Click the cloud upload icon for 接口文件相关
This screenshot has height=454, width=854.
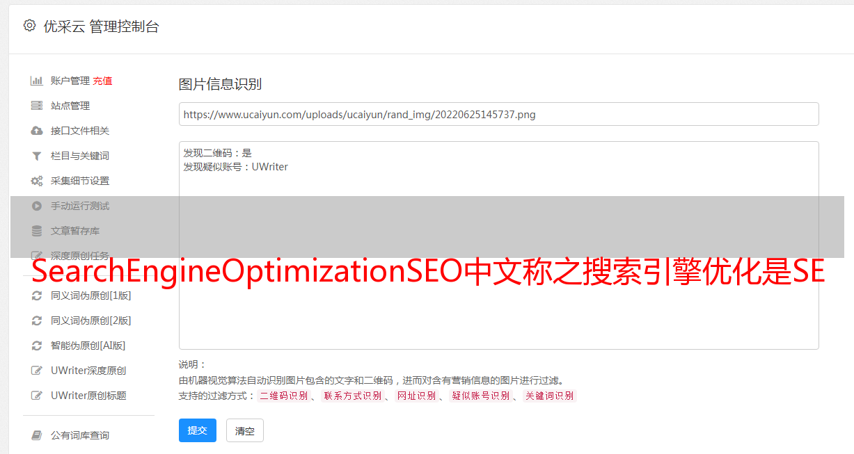tap(37, 131)
